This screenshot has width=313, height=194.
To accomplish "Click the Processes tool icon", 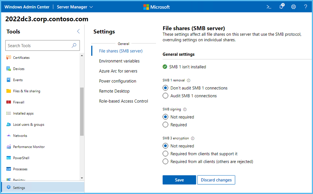I will (8, 169).
